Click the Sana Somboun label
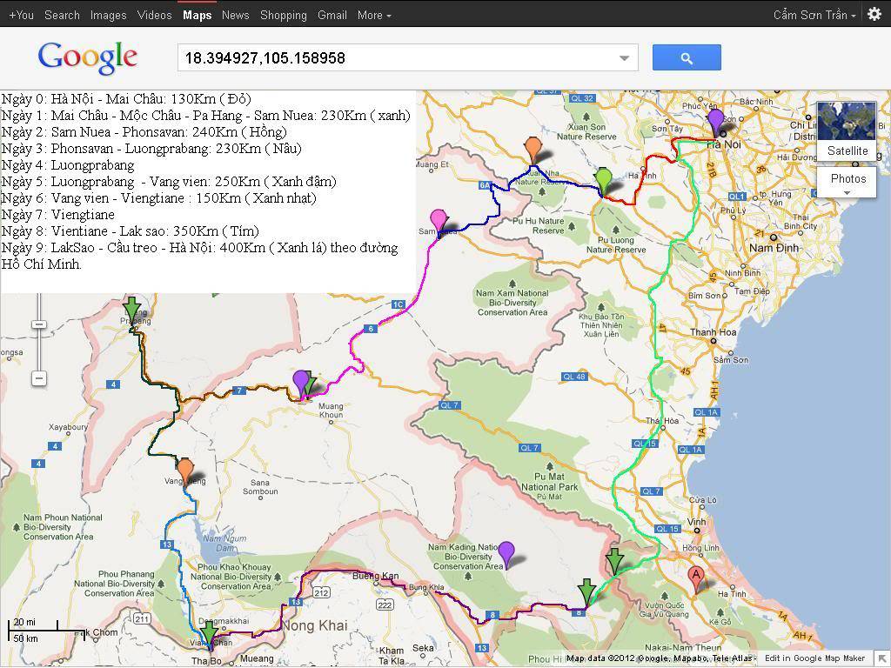The height and width of the screenshot is (668, 891). 260,487
